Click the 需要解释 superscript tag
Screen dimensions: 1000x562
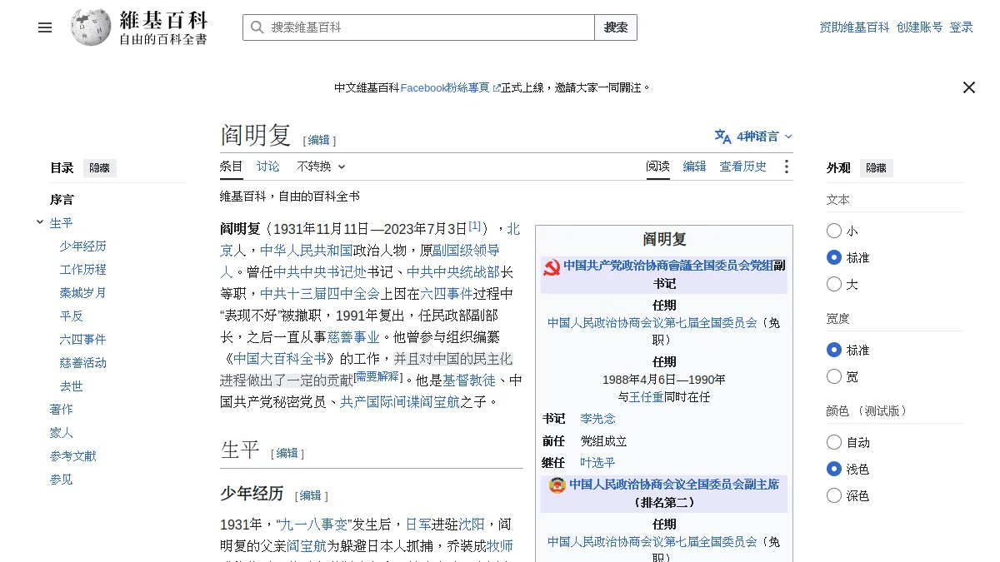377,377
